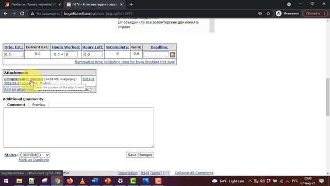Reload the Bugzilla page
The width and height of the screenshot is (330, 186).
22,13
